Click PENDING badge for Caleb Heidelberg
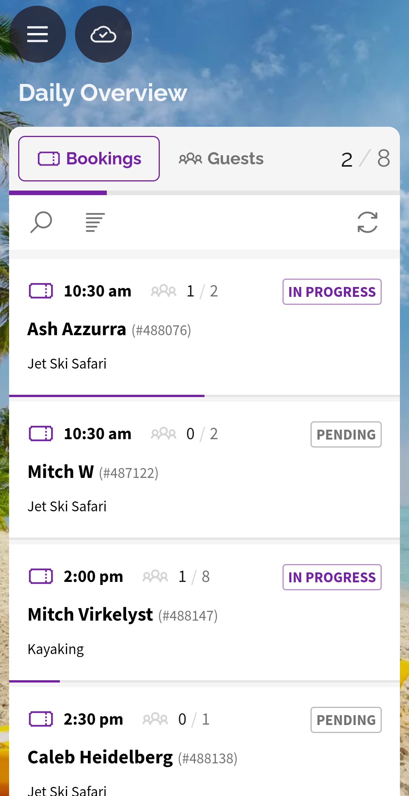 tap(346, 720)
